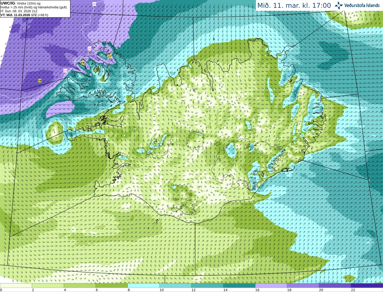Click the legend scale label '0'

click(x=1, y=290)
